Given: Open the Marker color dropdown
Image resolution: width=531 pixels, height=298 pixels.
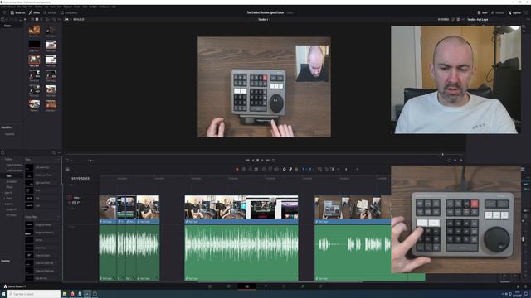Looking at the screenshot, I should click(314, 169).
